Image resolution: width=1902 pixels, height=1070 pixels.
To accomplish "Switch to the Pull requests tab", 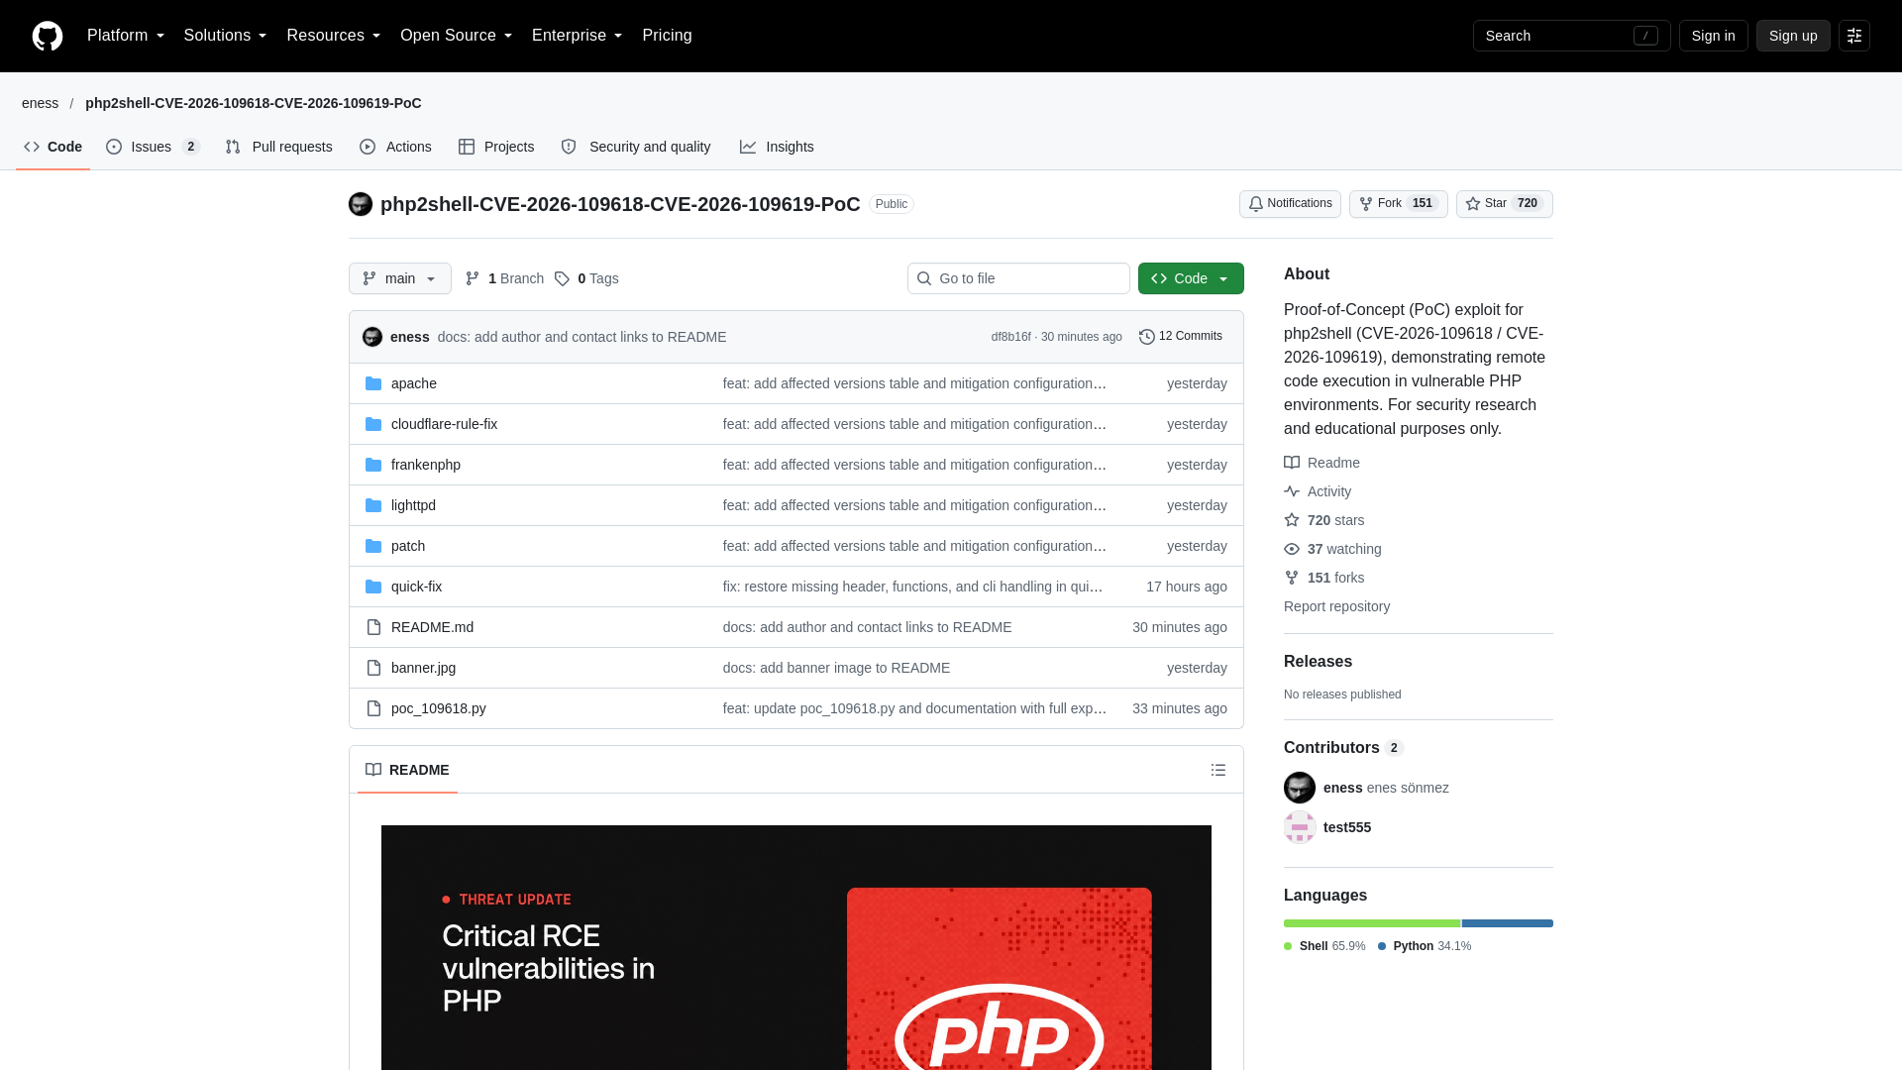I will click(x=278, y=147).
